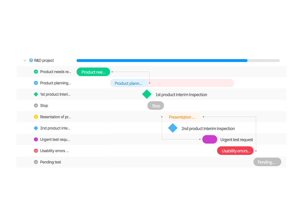The image size is (303, 224).
Task: Select the gray Stop bar on timeline
Action: 156,106
